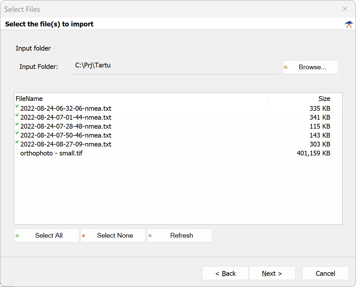Click the Browse... folder button

(310, 67)
